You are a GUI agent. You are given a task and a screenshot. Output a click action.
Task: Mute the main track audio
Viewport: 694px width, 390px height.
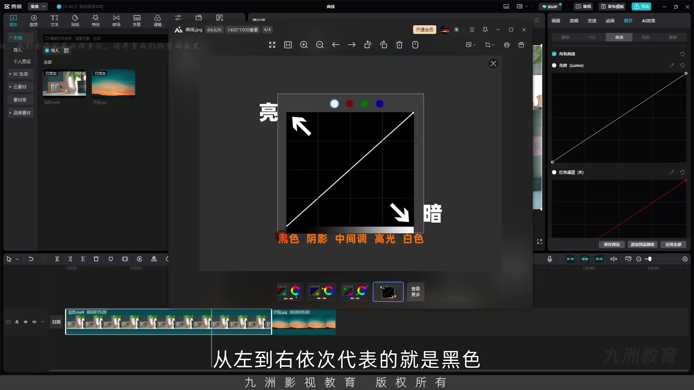34,322
